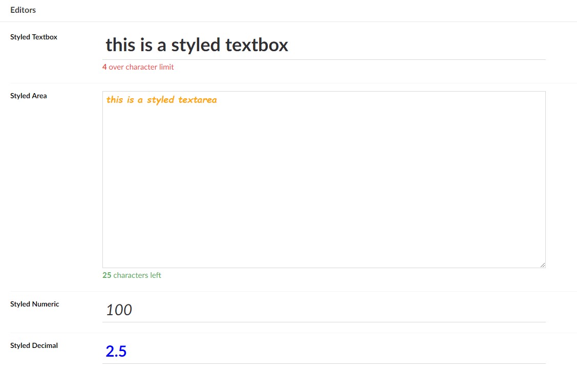Screen dimensions: 577x372
Task: Click the green characters left counter
Action: (132, 275)
